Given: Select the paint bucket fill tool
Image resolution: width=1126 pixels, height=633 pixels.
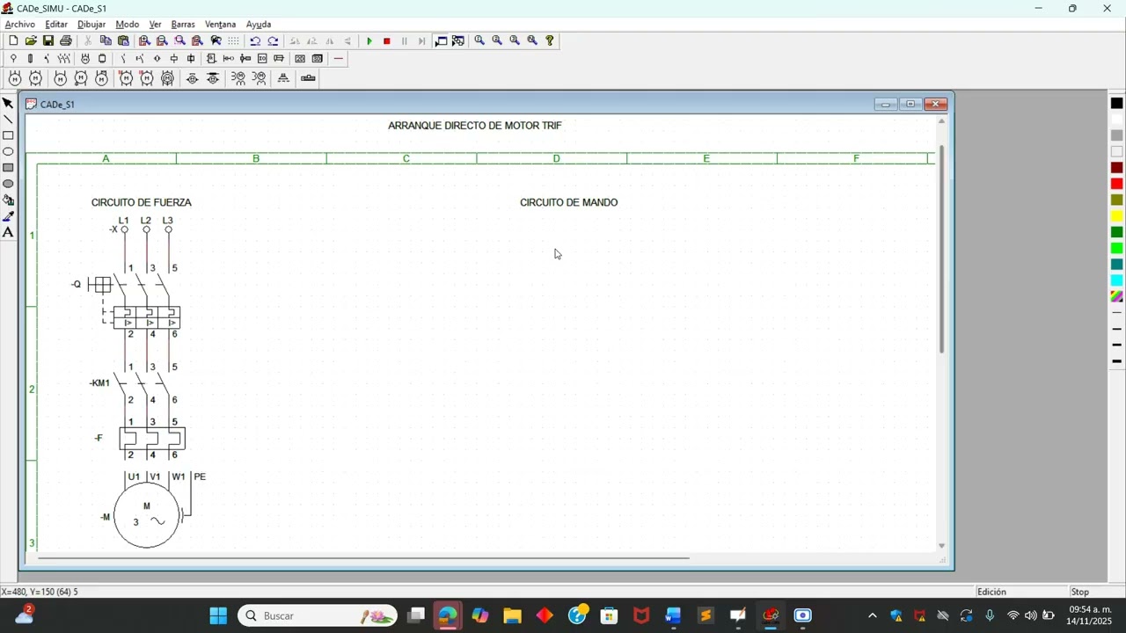Looking at the screenshot, I should 8,200.
